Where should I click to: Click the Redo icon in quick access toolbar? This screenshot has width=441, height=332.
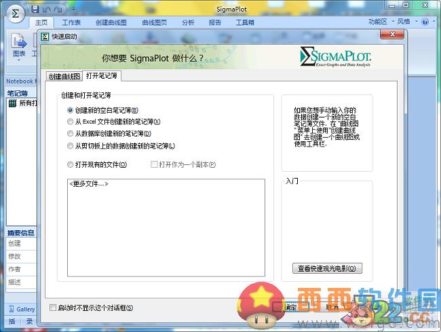point(58,10)
